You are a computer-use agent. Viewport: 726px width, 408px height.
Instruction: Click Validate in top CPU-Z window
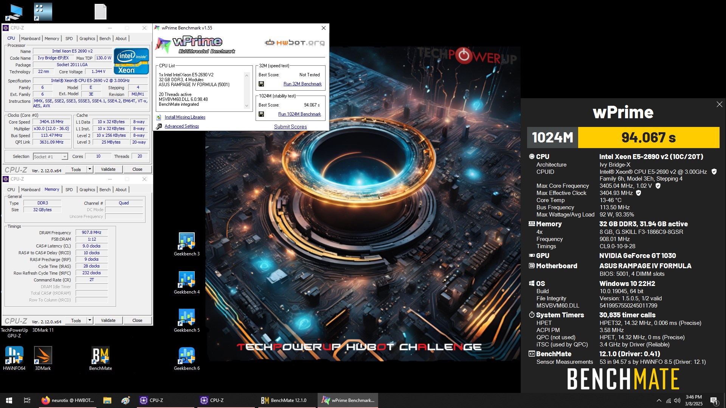pos(108,169)
